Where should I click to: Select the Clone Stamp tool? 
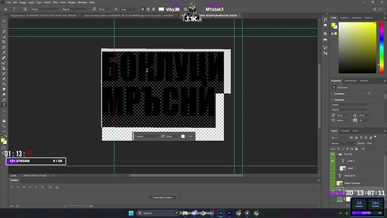(x=4, y=68)
